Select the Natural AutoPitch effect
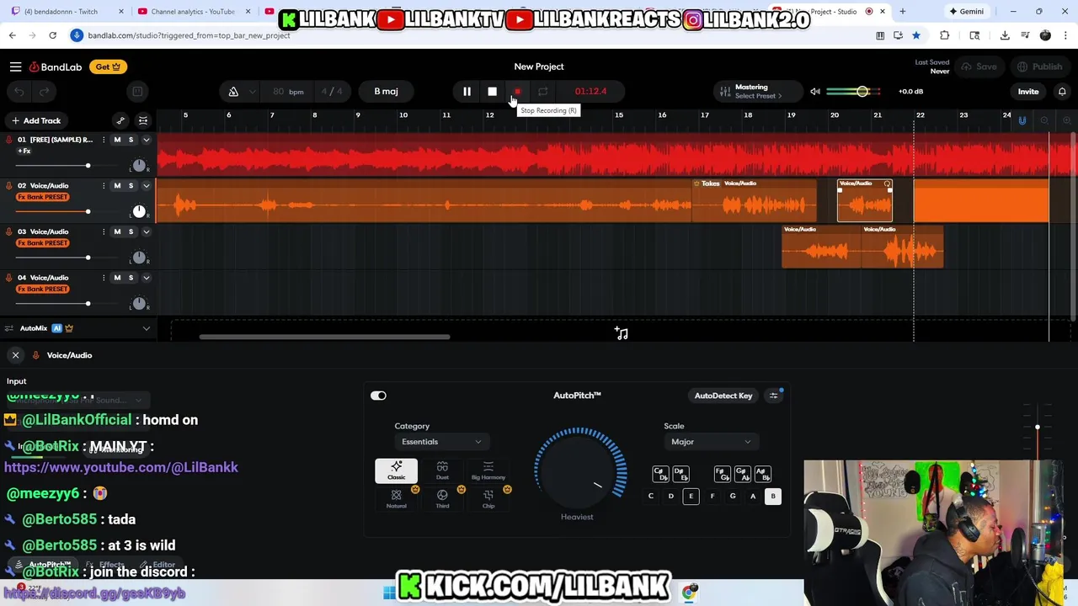Image resolution: width=1078 pixels, height=606 pixels. 396,498
